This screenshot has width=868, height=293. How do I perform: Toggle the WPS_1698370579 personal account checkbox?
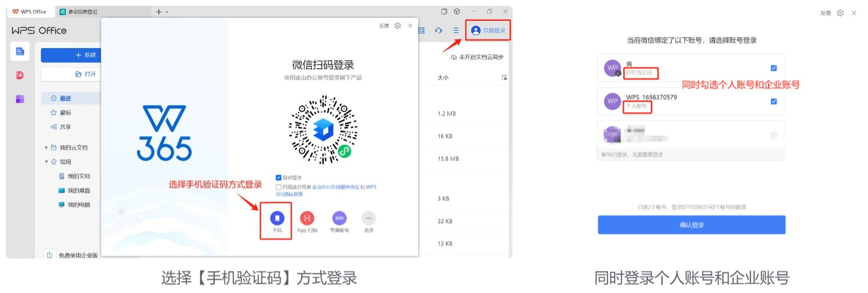tap(774, 101)
